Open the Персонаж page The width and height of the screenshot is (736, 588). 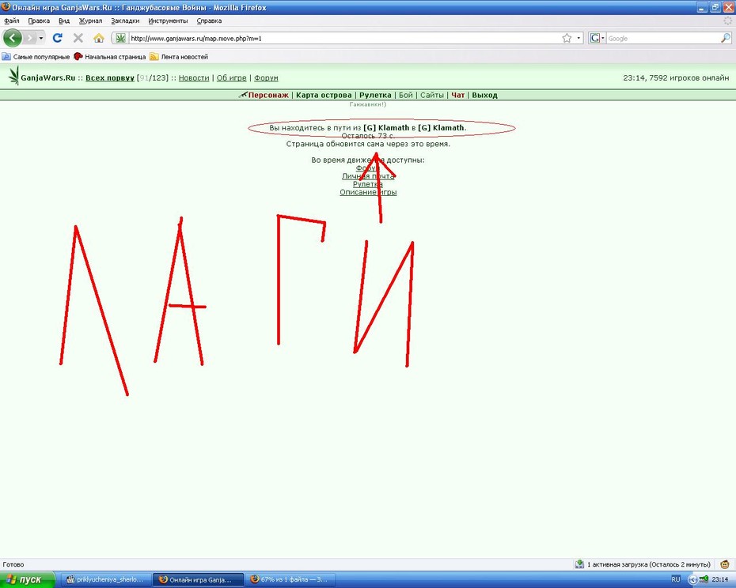coord(268,95)
